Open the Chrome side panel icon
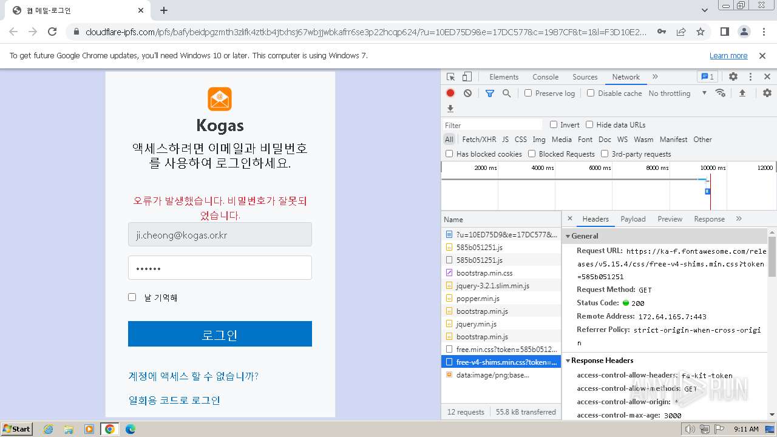Image resolution: width=777 pixels, height=437 pixels. point(725,32)
